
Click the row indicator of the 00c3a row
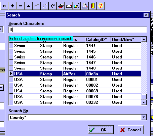tap(11, 74)
